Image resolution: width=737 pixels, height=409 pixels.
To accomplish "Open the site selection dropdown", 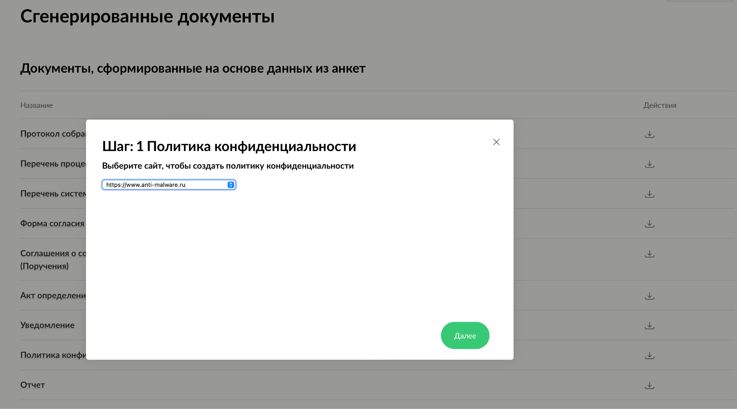I will pyautogui.click(x=166, y=185).
